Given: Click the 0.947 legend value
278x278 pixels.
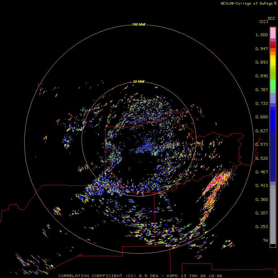Looking at the screenshot, I should click(x=262, y=48).
